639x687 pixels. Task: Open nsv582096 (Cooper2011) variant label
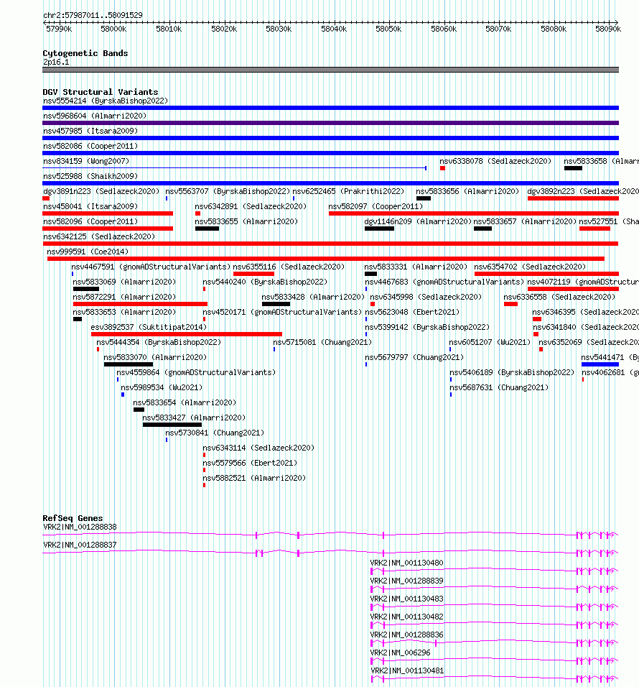tap(90, 222)
